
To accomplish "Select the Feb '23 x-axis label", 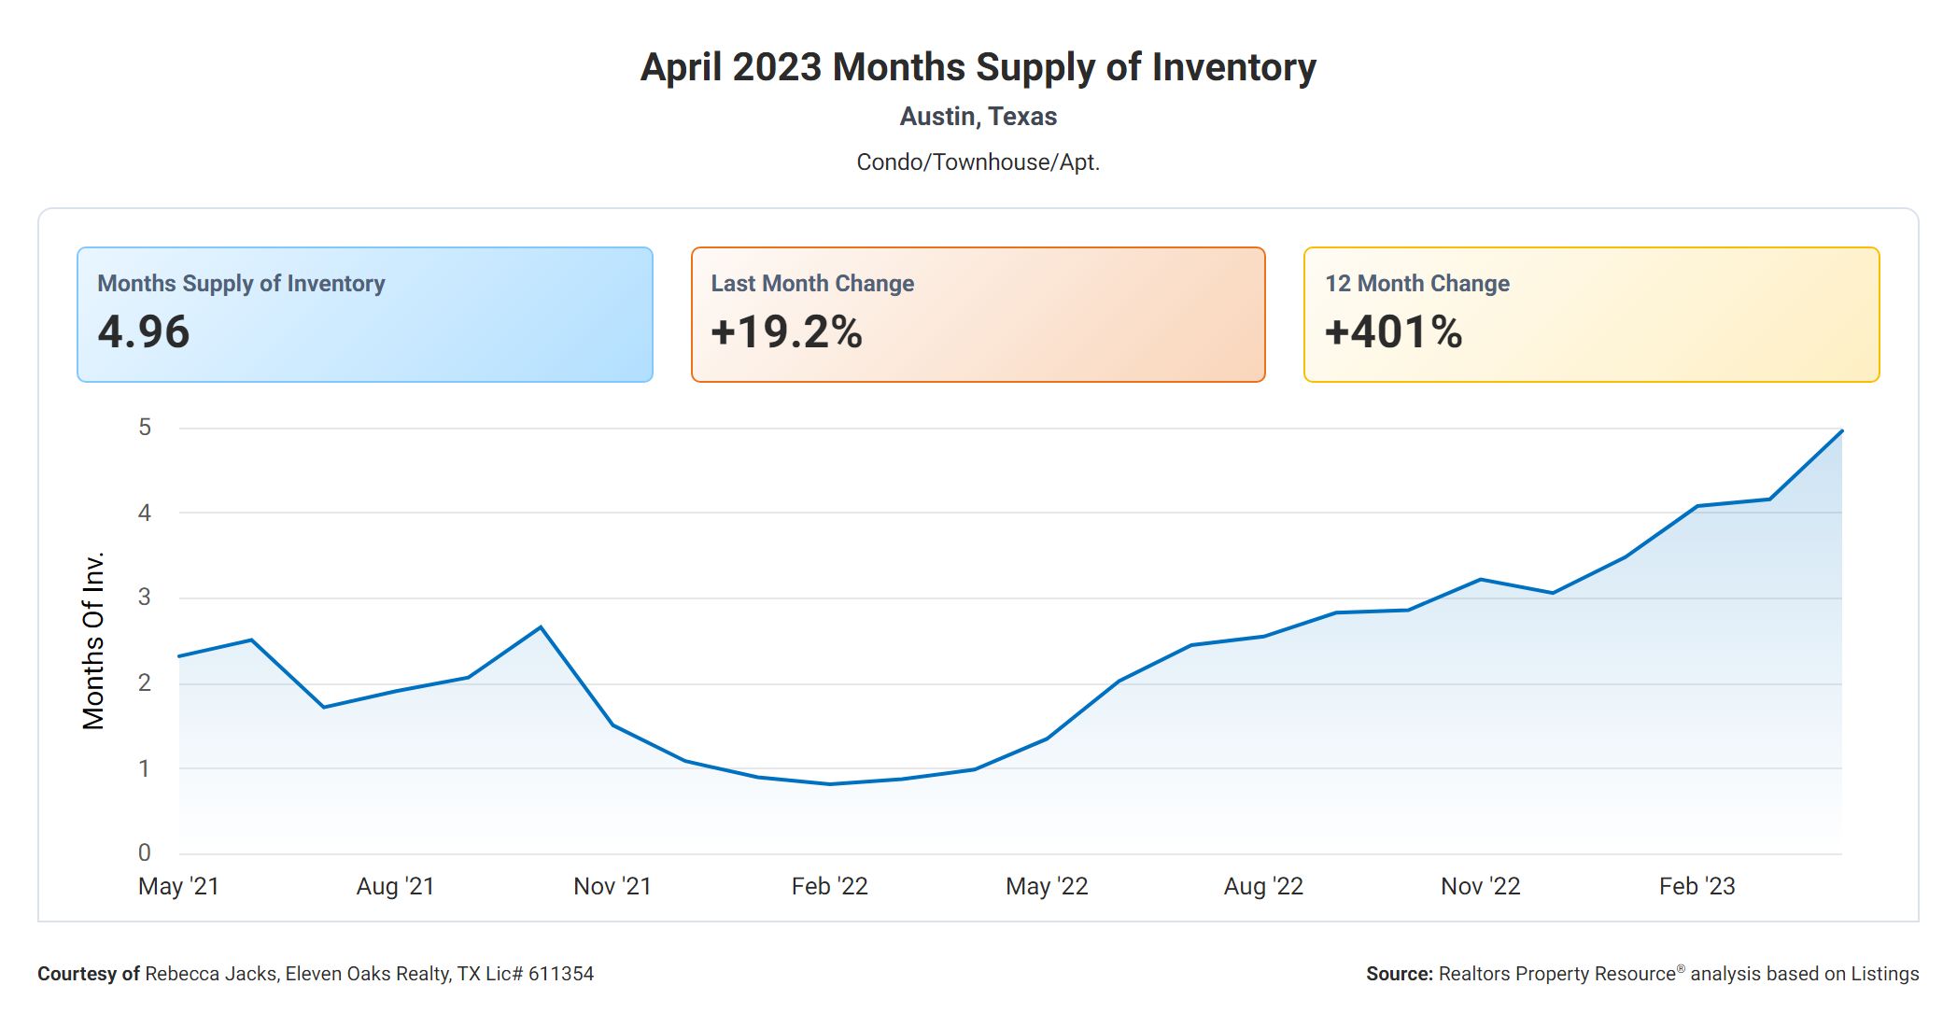I will 1697,886.
